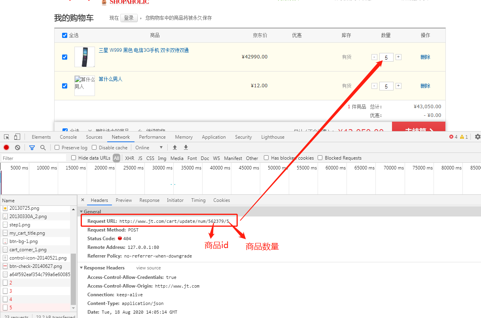Import HAR file upload arrow icon

point(175,147)
